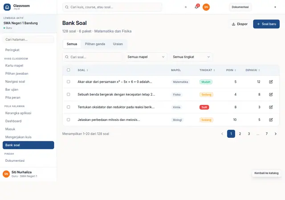Image resolution: width=285 pixels, height=200 pixels.
Task: Check the Akar-akar dari persamaan row
Action: 68,82
